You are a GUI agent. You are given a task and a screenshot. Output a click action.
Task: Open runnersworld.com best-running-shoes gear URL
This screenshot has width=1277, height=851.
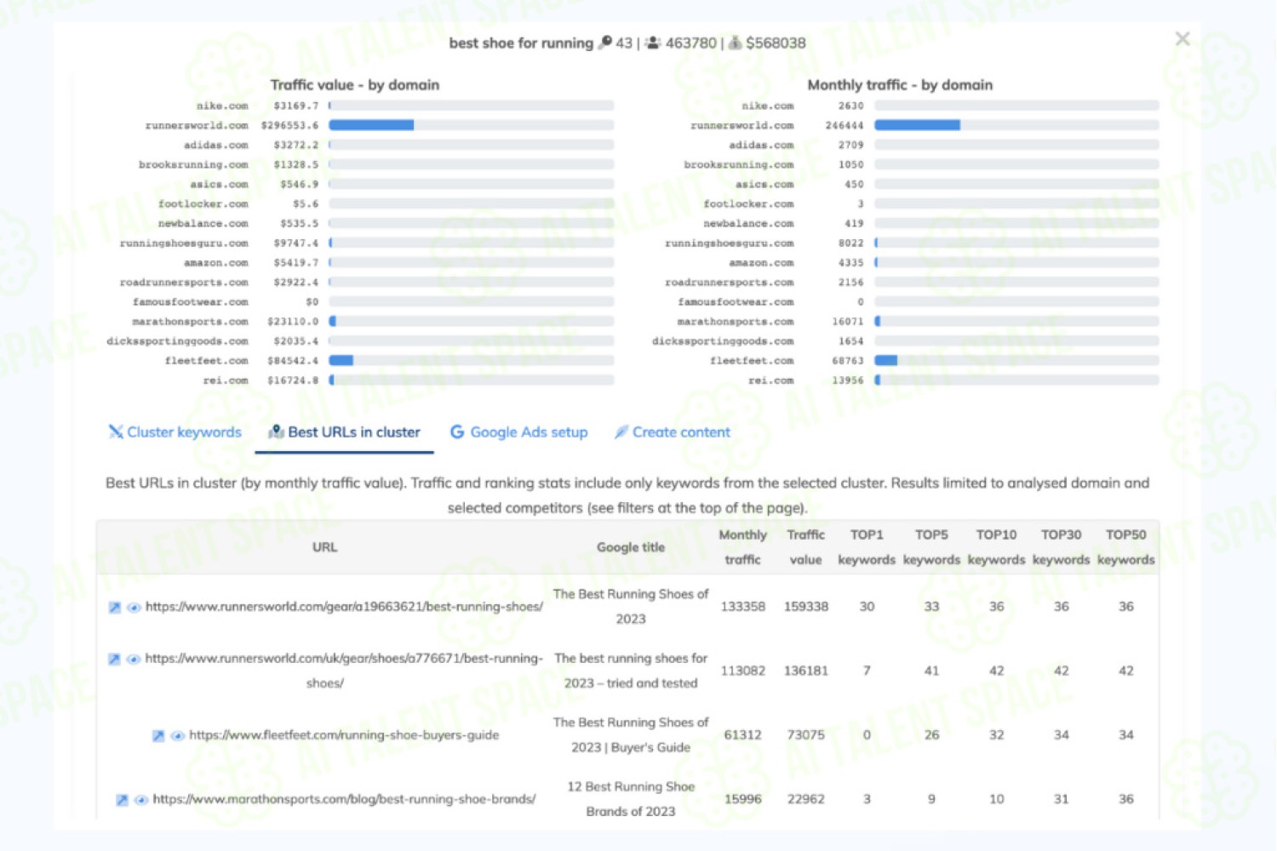click(344, 607)
